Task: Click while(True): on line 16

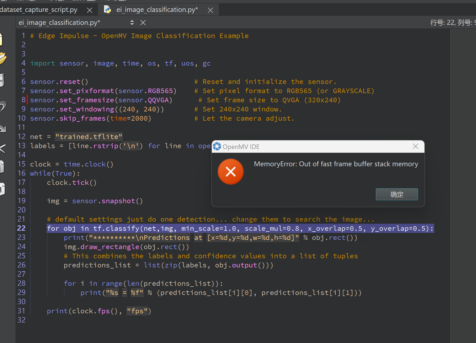Action: coord(55,174)
